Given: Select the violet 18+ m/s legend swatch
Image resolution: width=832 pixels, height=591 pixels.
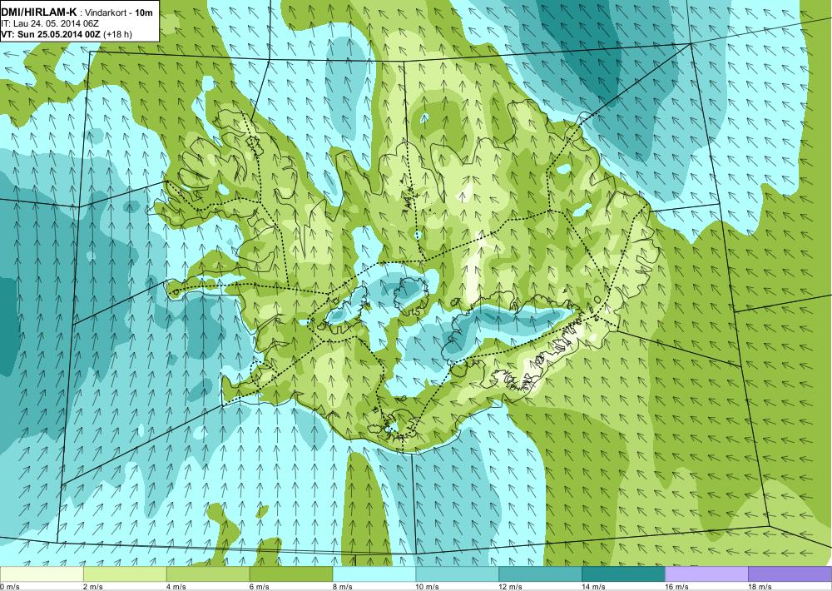Looking at the screenshot, I should coord(790,574).
